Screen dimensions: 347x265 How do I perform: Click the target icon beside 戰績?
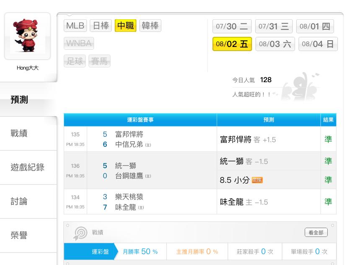[x=80, y=233]
